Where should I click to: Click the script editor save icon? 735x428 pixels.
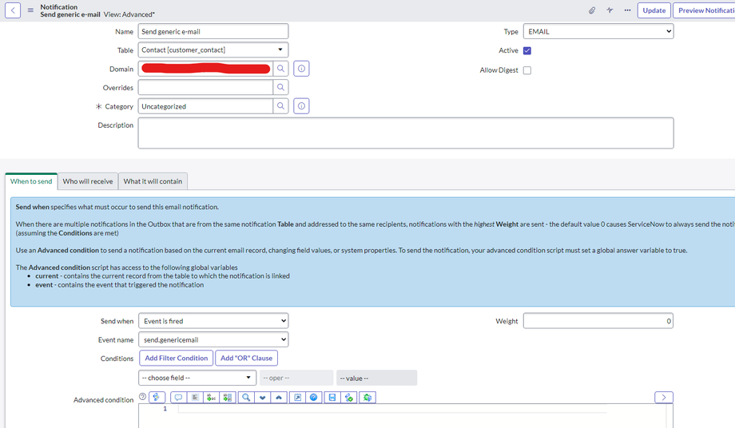click(332, 397)
